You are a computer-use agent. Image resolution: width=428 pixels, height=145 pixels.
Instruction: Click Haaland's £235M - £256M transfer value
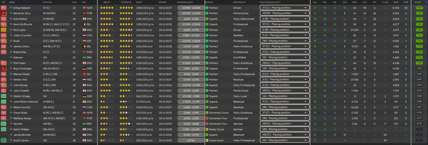191,7
